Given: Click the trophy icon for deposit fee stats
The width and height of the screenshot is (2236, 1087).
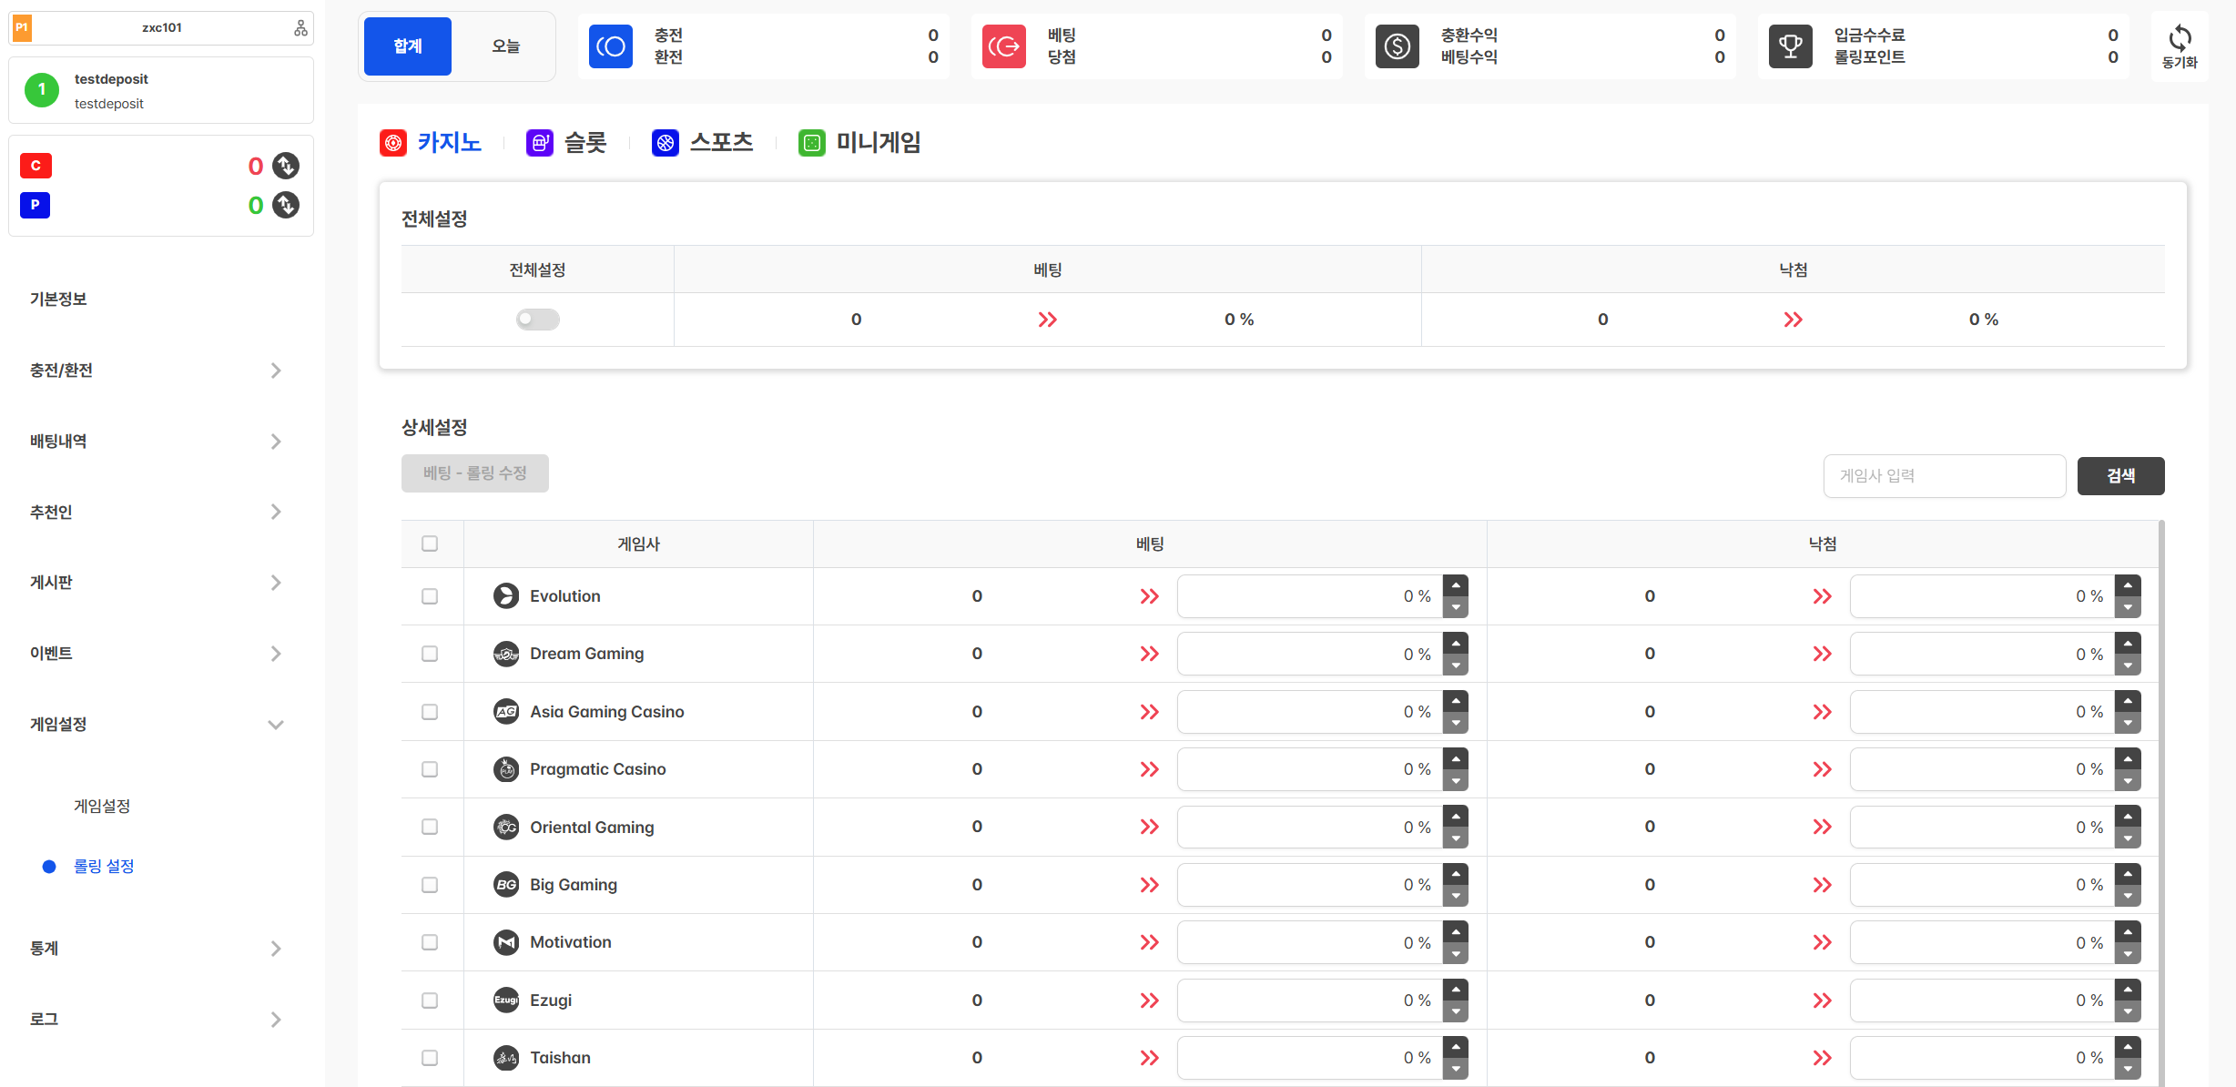Looking at the screenshot, I should pyautogui.click(x=1790, y=46).
